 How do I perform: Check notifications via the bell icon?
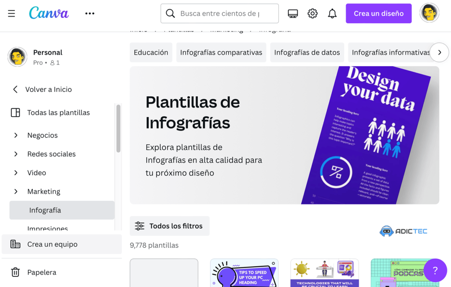332,13
